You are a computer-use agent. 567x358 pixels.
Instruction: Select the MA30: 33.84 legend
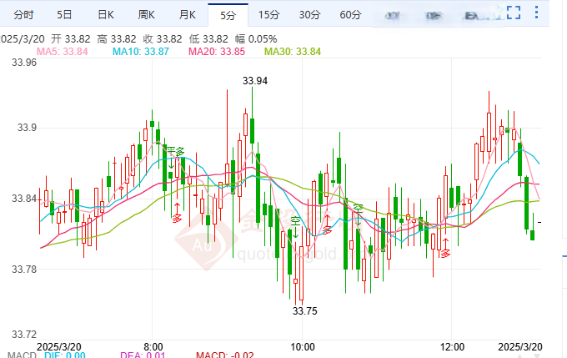tap(293, 52)
